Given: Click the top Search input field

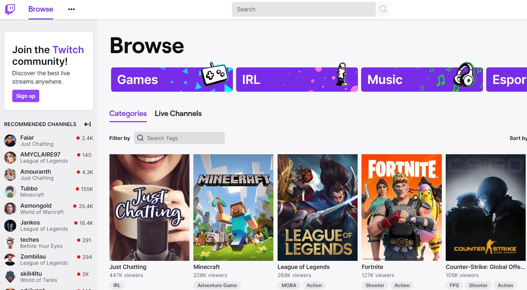Looking at the screenshot, I should click(304, 9).
